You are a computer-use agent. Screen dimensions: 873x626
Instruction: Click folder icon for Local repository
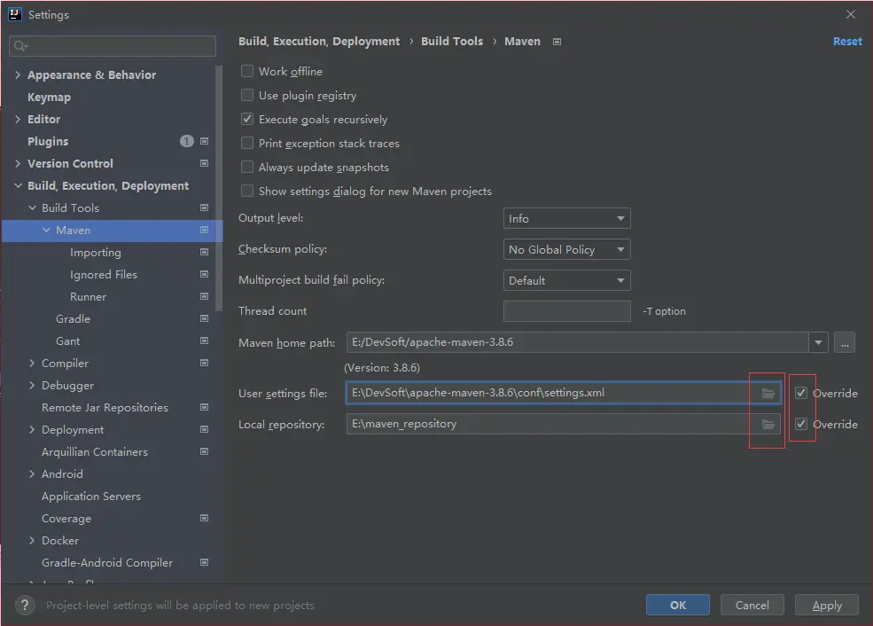pyautogui.click(x=768, y=425)
